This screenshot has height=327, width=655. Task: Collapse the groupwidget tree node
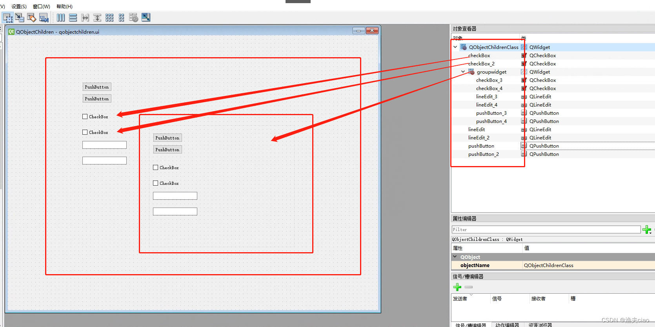463,72
